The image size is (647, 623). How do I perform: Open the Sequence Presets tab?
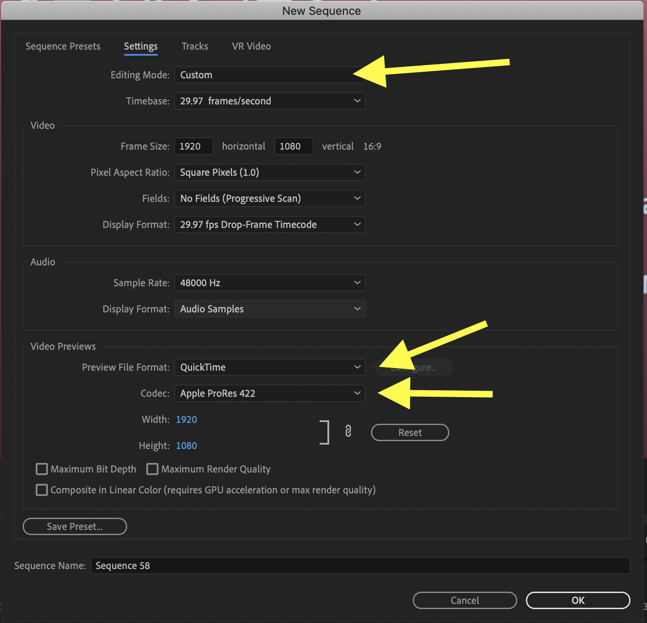[x=63, y=46]
